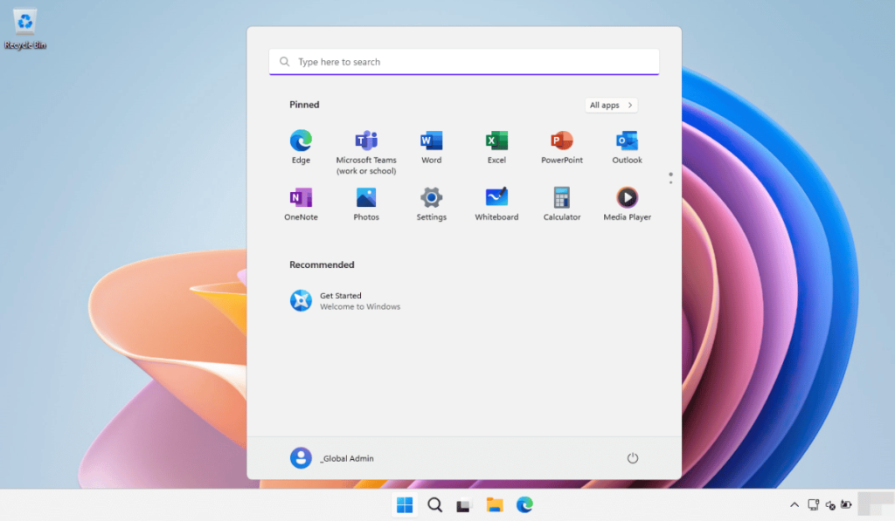Click the _Global Admin account name

point(349,458)
